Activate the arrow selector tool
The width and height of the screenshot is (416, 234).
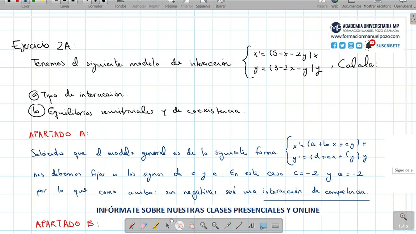168,226
